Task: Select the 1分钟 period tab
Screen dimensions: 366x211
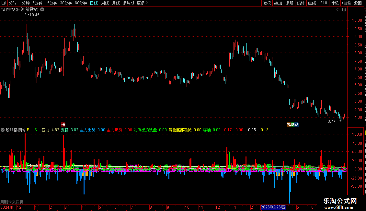Action: click(25, 3)
